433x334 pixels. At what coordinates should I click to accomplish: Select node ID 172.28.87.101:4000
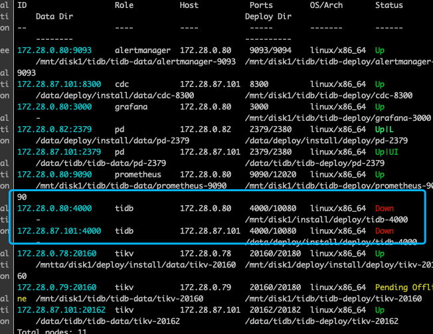(59, 231)
